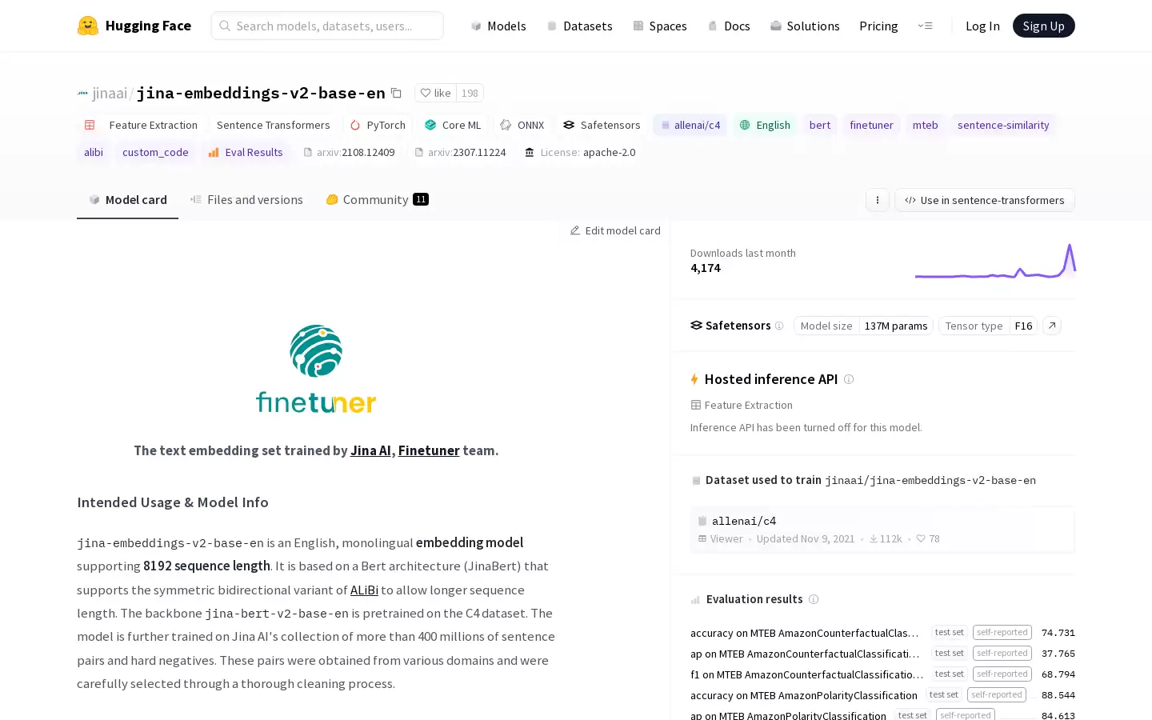Click the bert tag
The height and width of the screenshot is (720, 1152).
820,125
